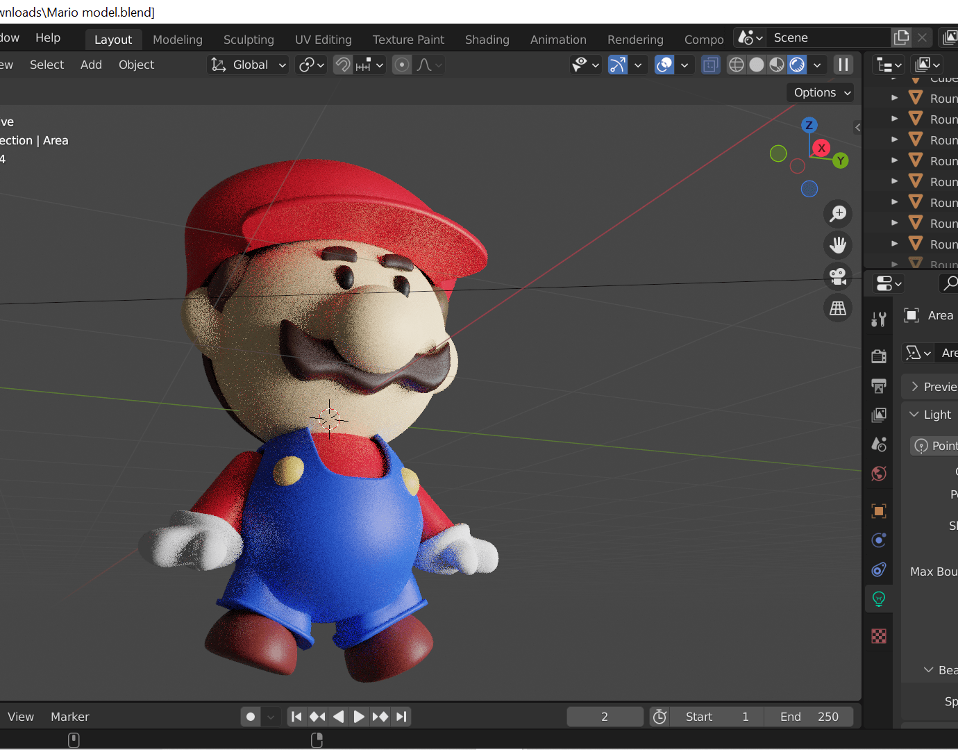This screenshot has height=750, width=958.
Task: Select the Point light type
Action: [934, 446]
